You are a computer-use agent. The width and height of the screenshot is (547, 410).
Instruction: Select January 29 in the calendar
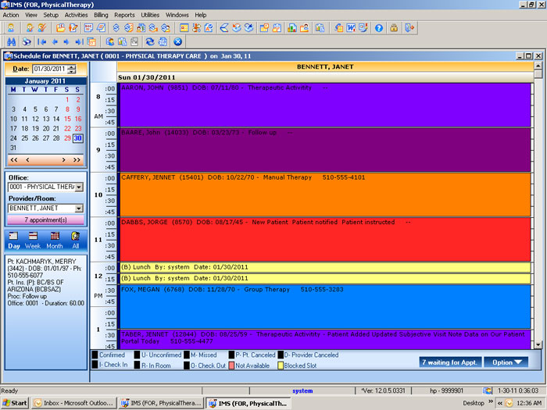pyautogui.click(x=67, y=138)
